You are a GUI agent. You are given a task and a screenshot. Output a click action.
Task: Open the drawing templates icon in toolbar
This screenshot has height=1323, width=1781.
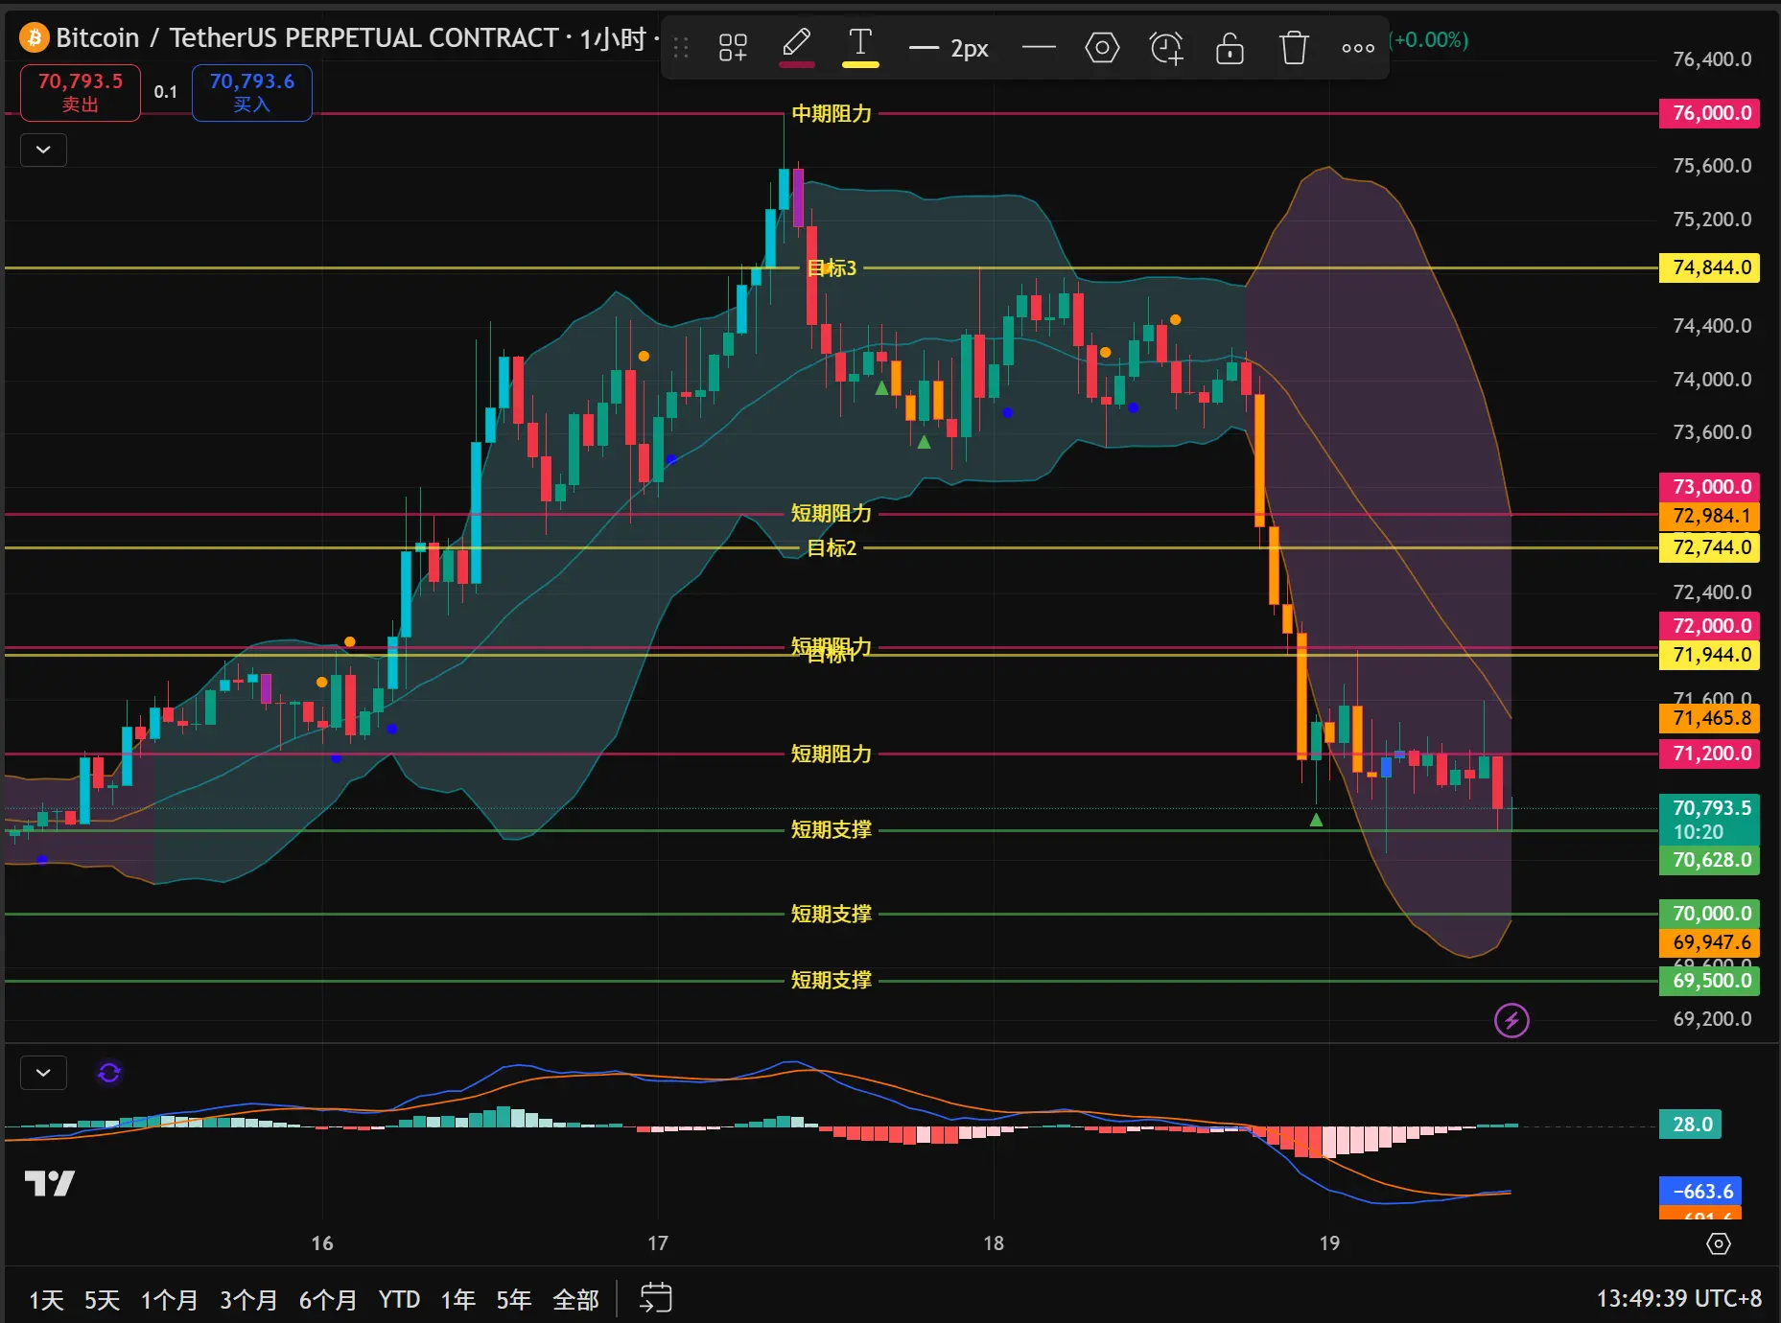733,47
